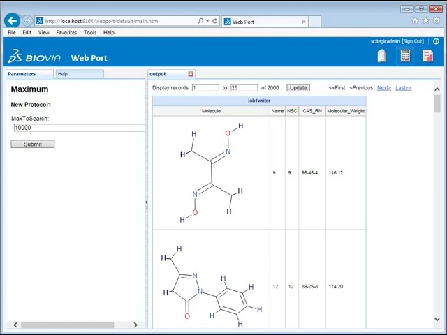The image size is (447, 335).
Task: Switch to the Help tab in left panel
Action: (80, 74)
